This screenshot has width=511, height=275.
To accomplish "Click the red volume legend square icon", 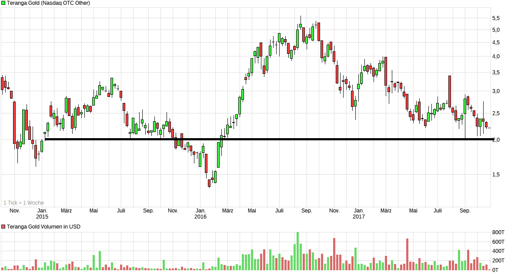I will 3,226.
